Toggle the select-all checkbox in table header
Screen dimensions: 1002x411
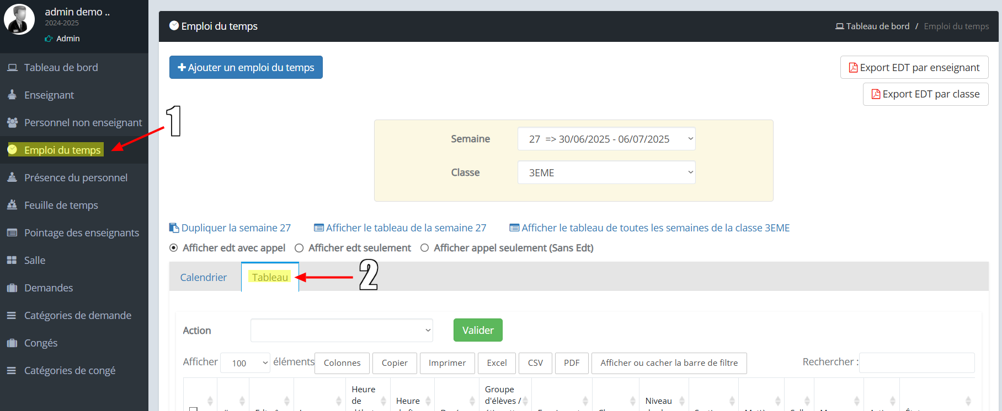tap(193, 409)
